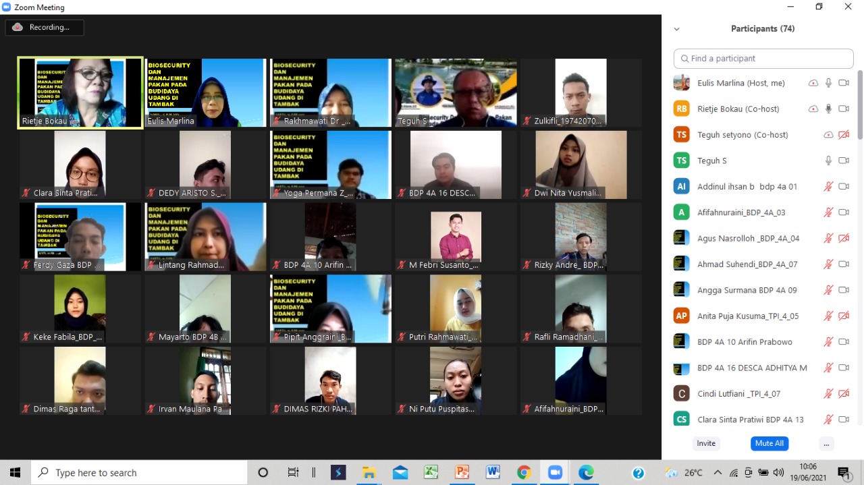Select BDP 4A 10 Arifin Prabowo entry

coord(745,342)
